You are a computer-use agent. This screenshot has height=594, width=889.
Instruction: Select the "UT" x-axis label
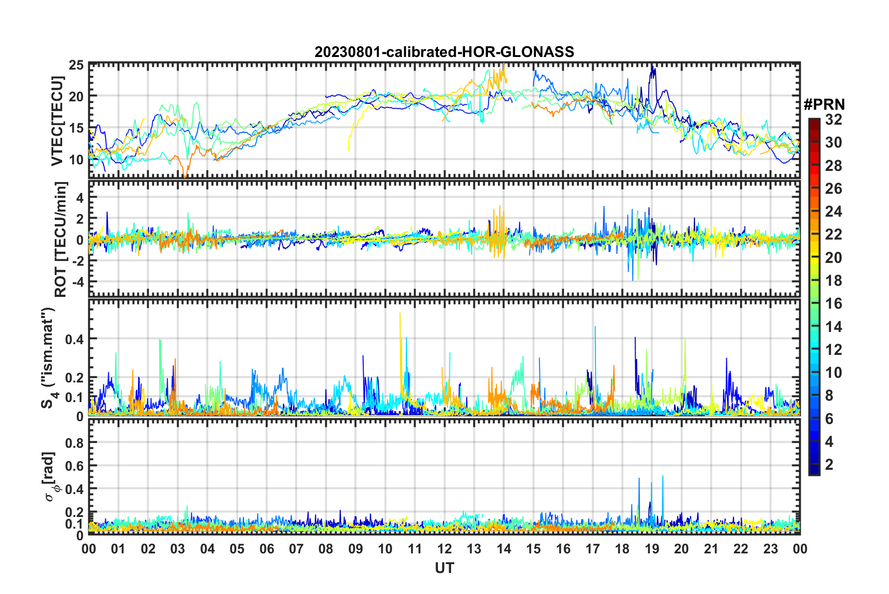444,568
